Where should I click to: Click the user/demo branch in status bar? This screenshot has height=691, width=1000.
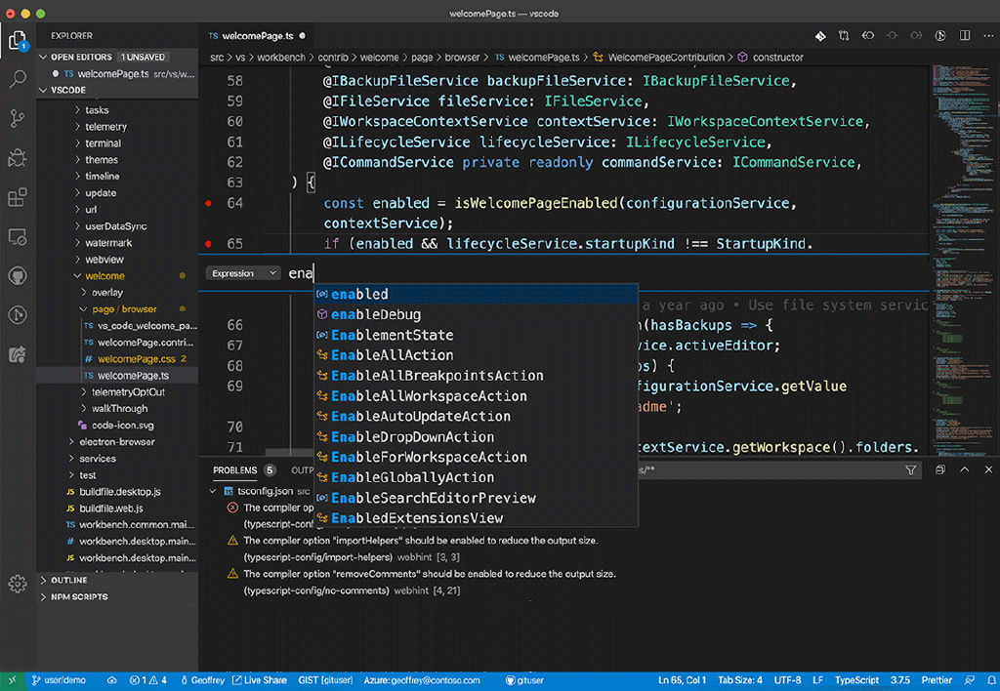click(x=59, y=681)
